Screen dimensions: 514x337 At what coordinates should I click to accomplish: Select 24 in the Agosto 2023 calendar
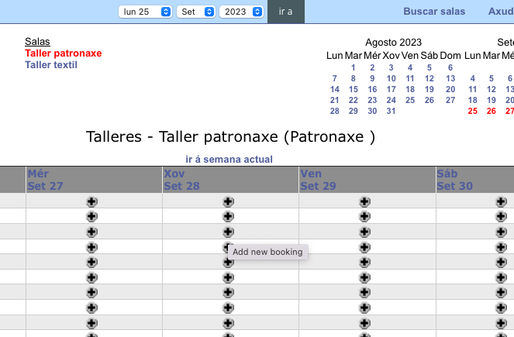391,100
